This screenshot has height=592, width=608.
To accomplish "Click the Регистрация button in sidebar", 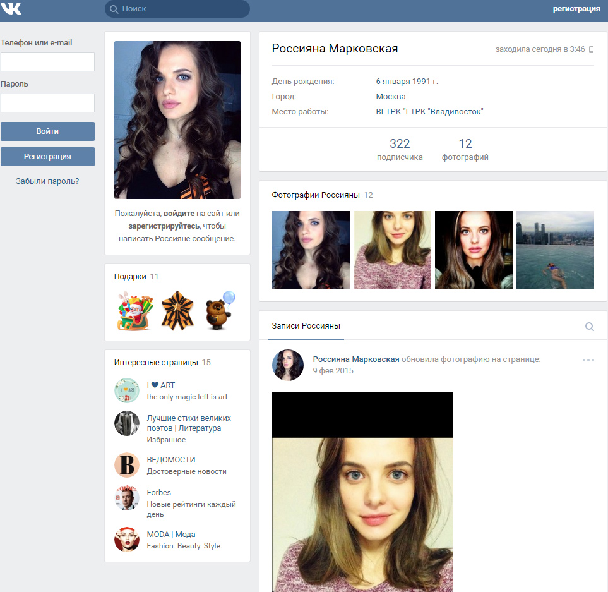I will point(48,156).
